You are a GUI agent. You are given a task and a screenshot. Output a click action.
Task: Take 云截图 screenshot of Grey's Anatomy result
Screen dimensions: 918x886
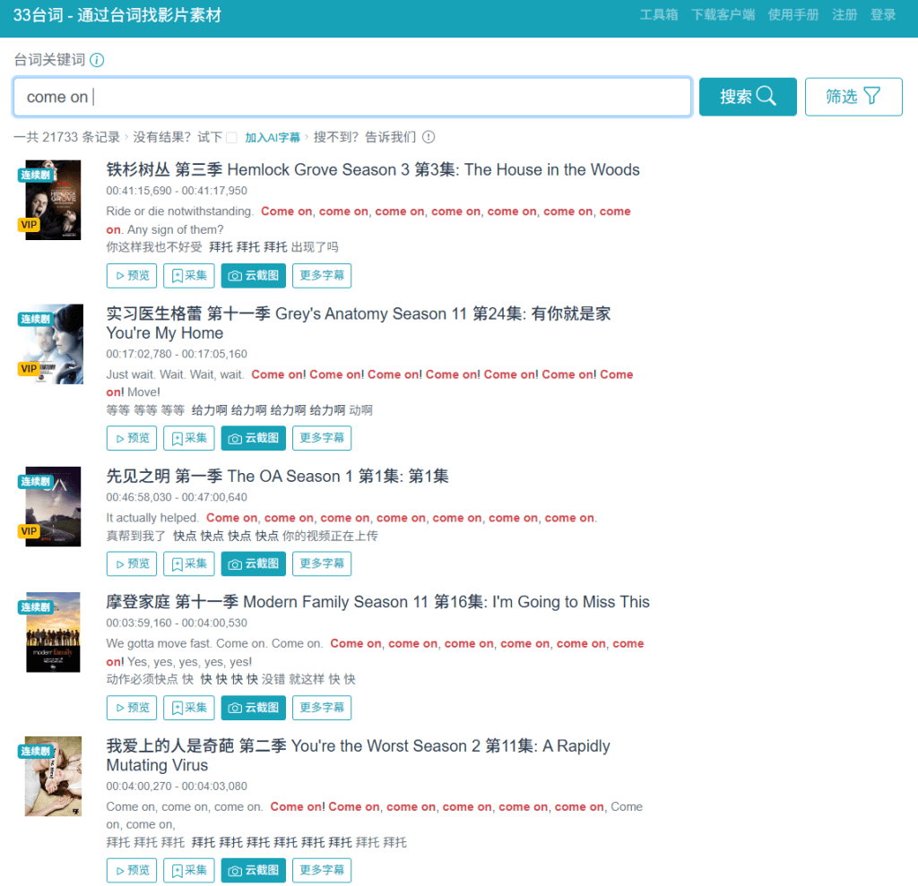point(254,438)
